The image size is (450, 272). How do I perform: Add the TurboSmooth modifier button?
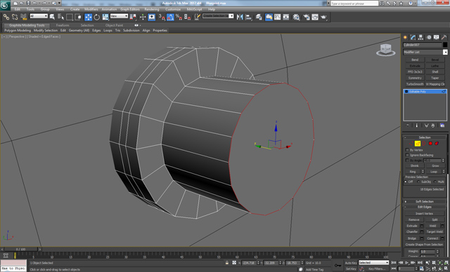pyautogui.click(x=415, y=84)
